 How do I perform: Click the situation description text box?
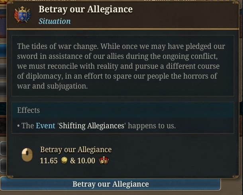point(123,66)
